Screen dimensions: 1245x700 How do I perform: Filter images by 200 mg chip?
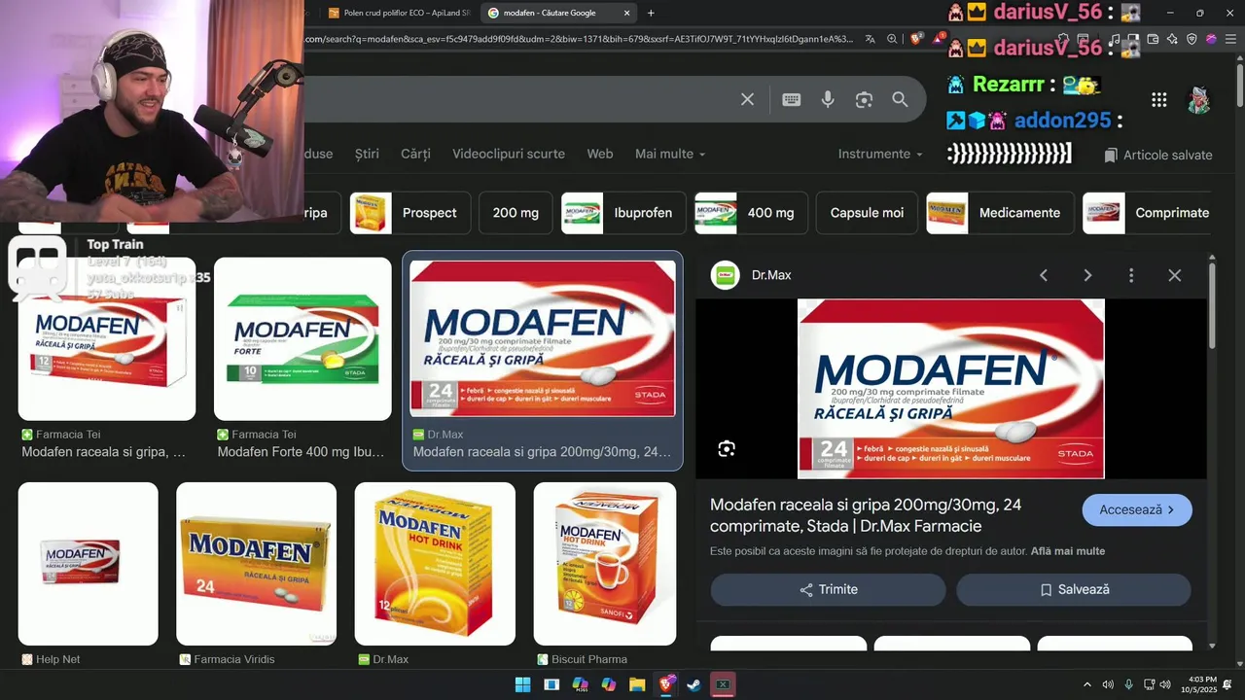(516, 213)
